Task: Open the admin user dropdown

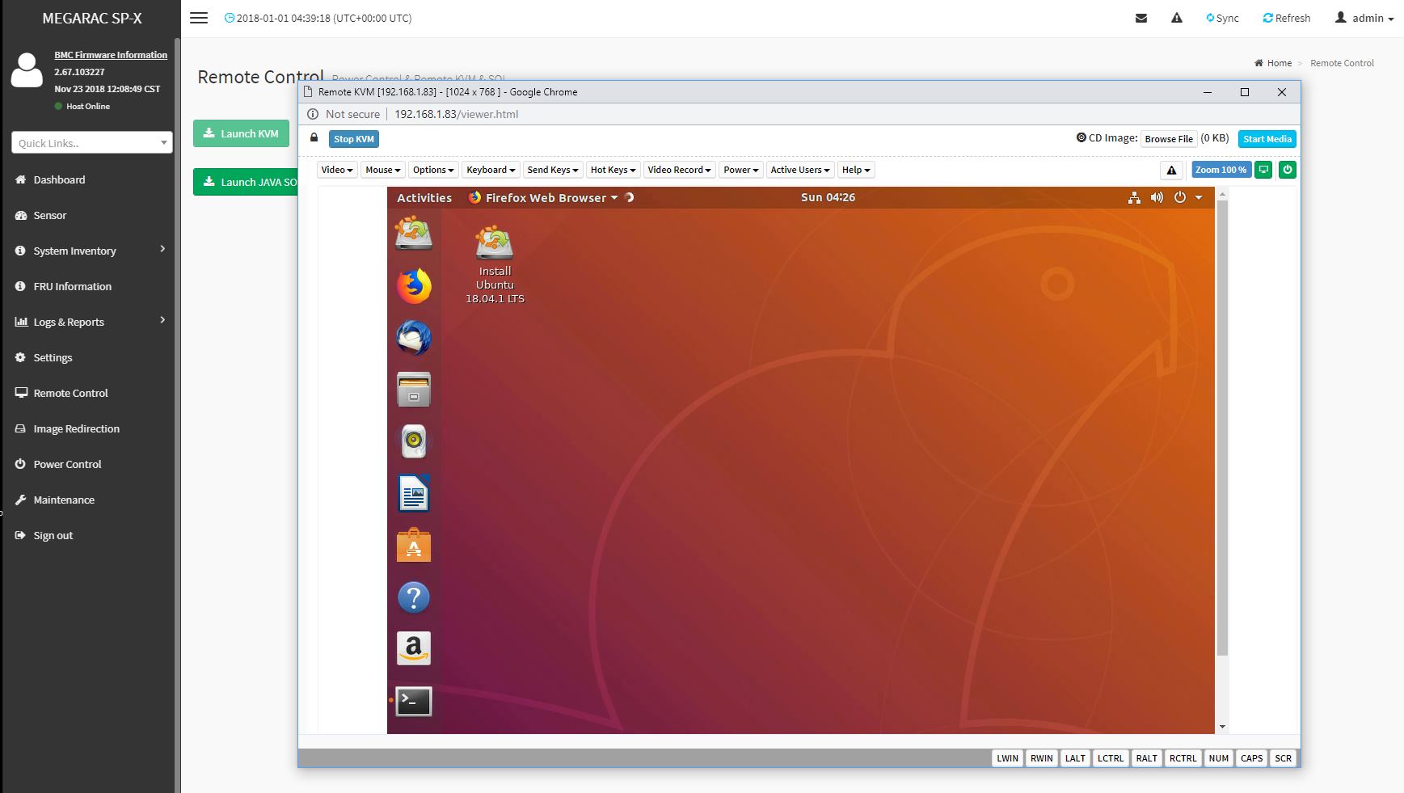Action: click(x=1364, y=18)
